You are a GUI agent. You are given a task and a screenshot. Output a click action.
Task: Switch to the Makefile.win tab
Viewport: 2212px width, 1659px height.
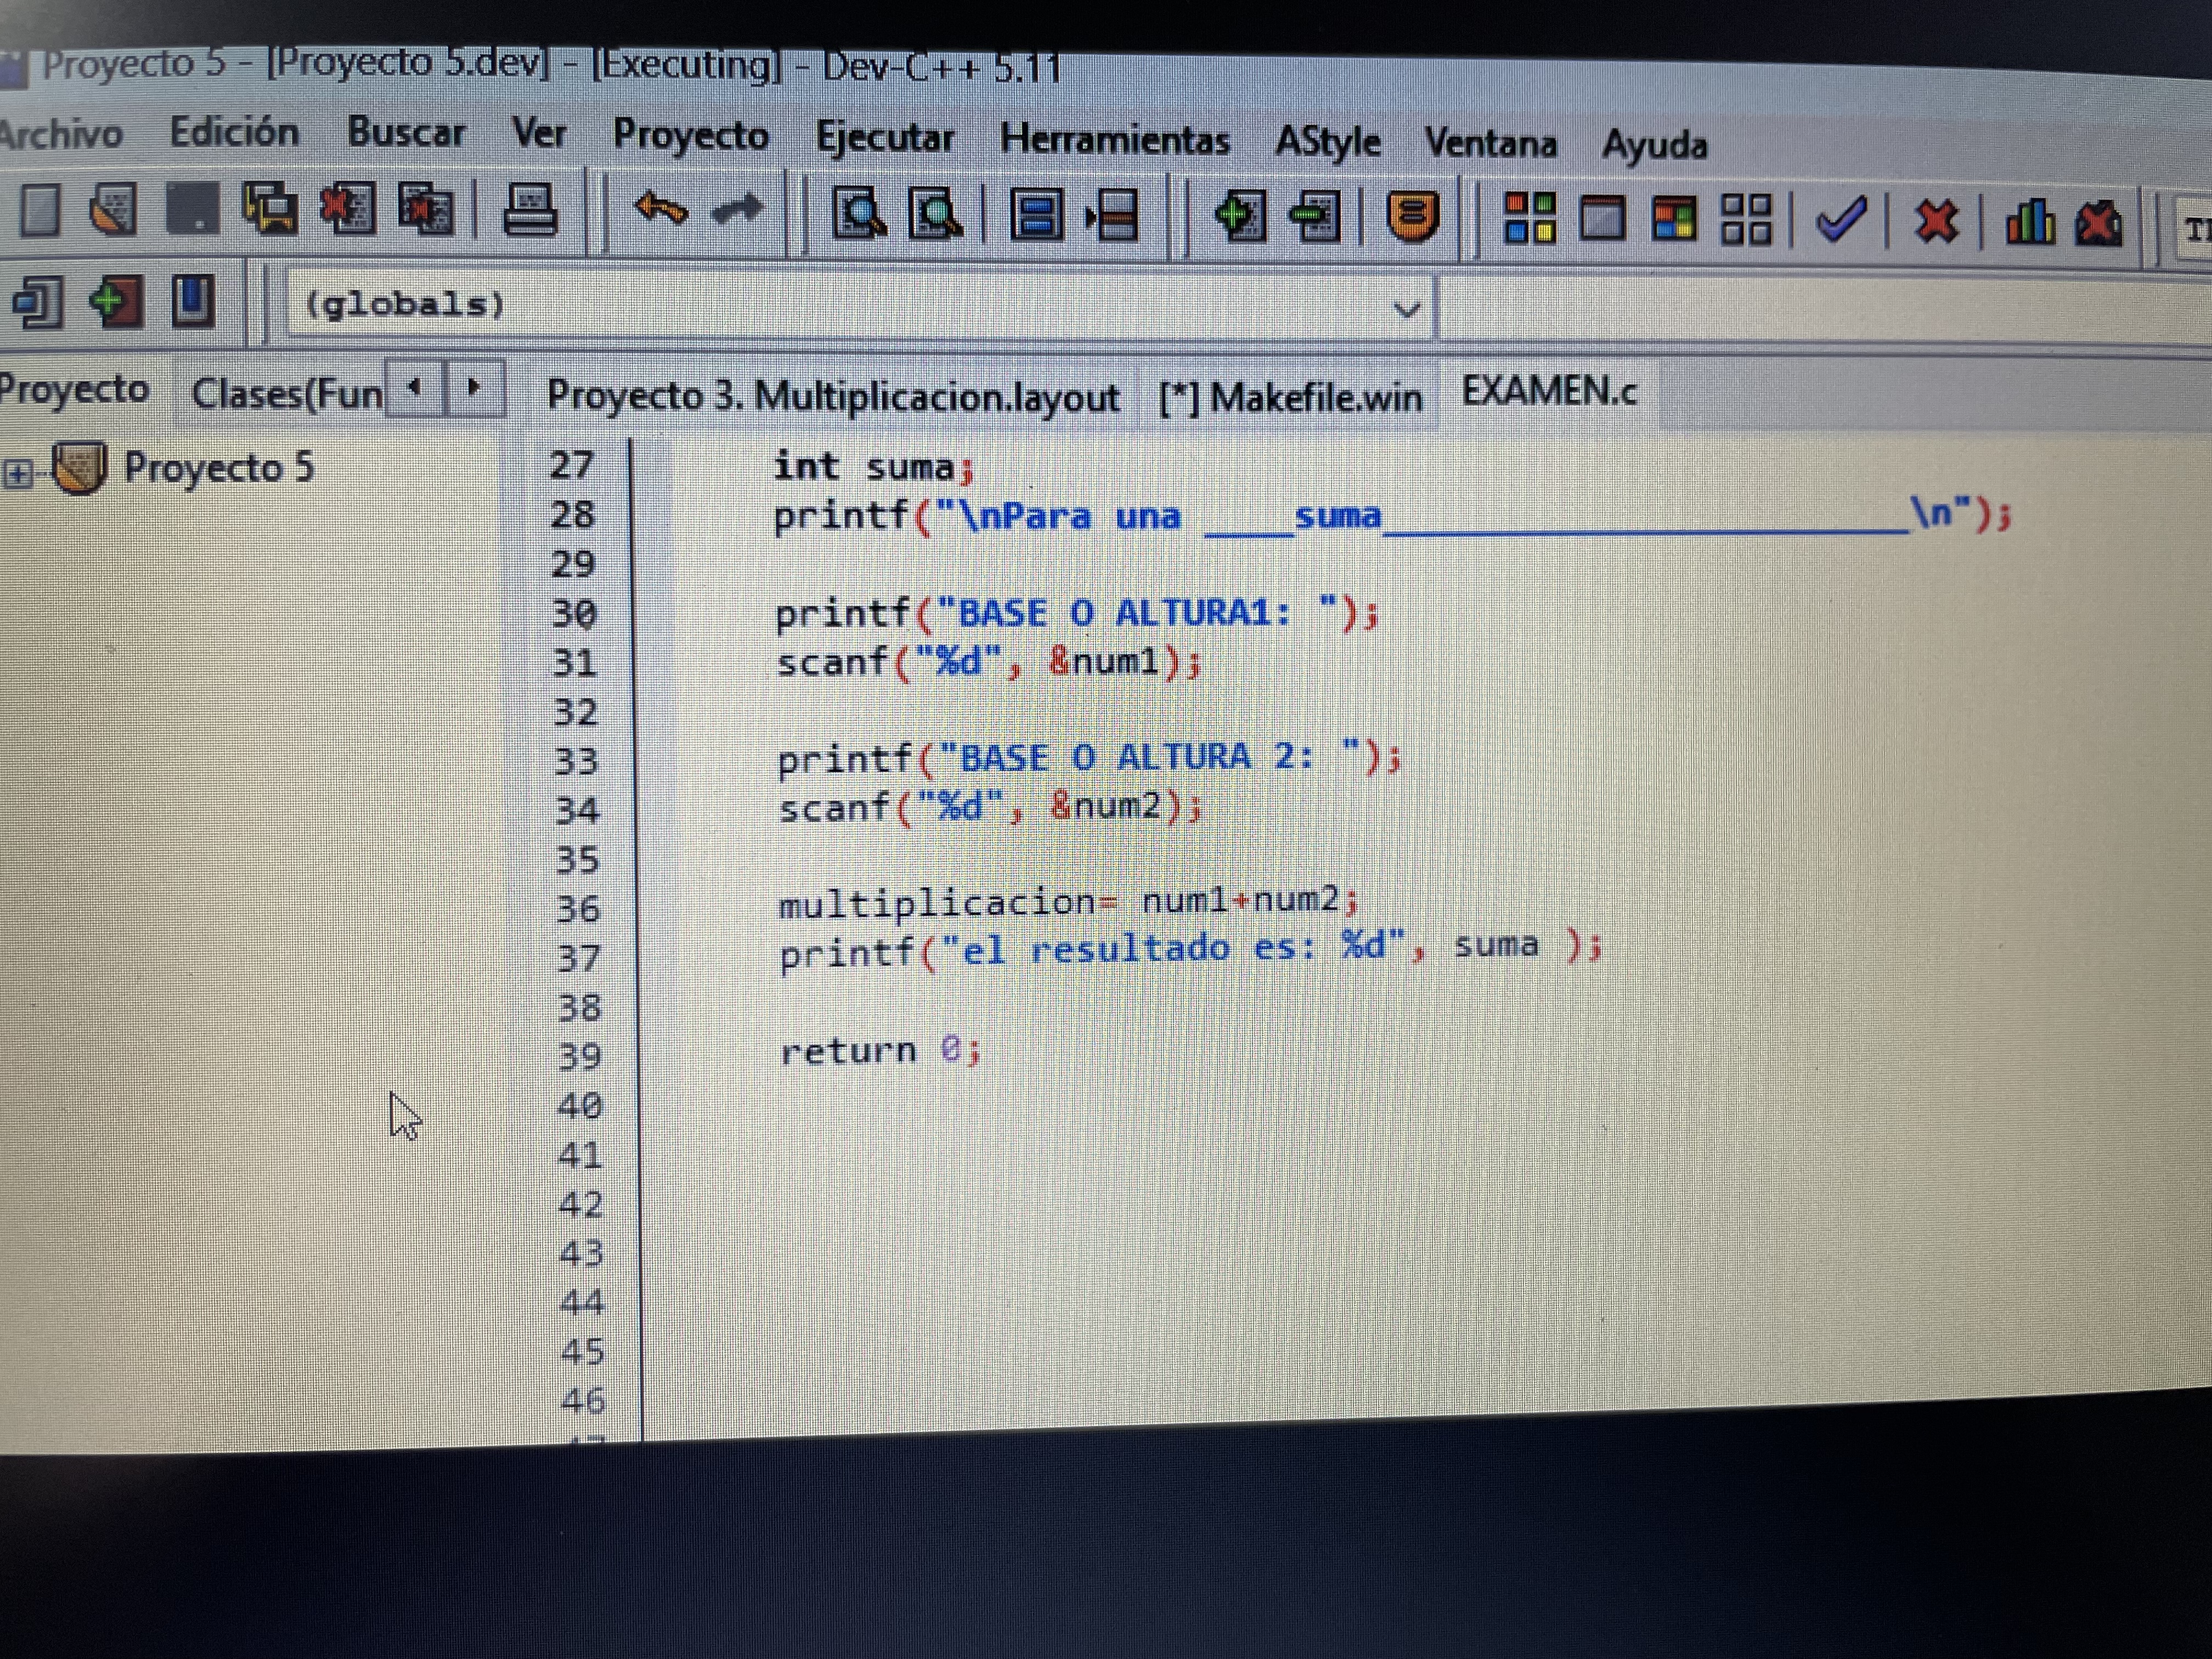point(1291,398)
